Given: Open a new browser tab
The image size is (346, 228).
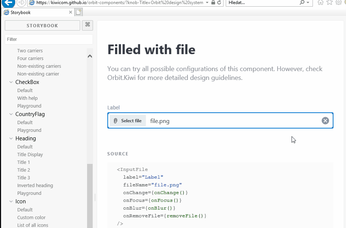Looking at the screenshot, I should point(78,12).
